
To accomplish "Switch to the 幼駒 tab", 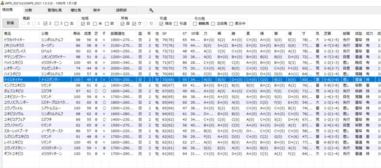I will click(28, 10).
